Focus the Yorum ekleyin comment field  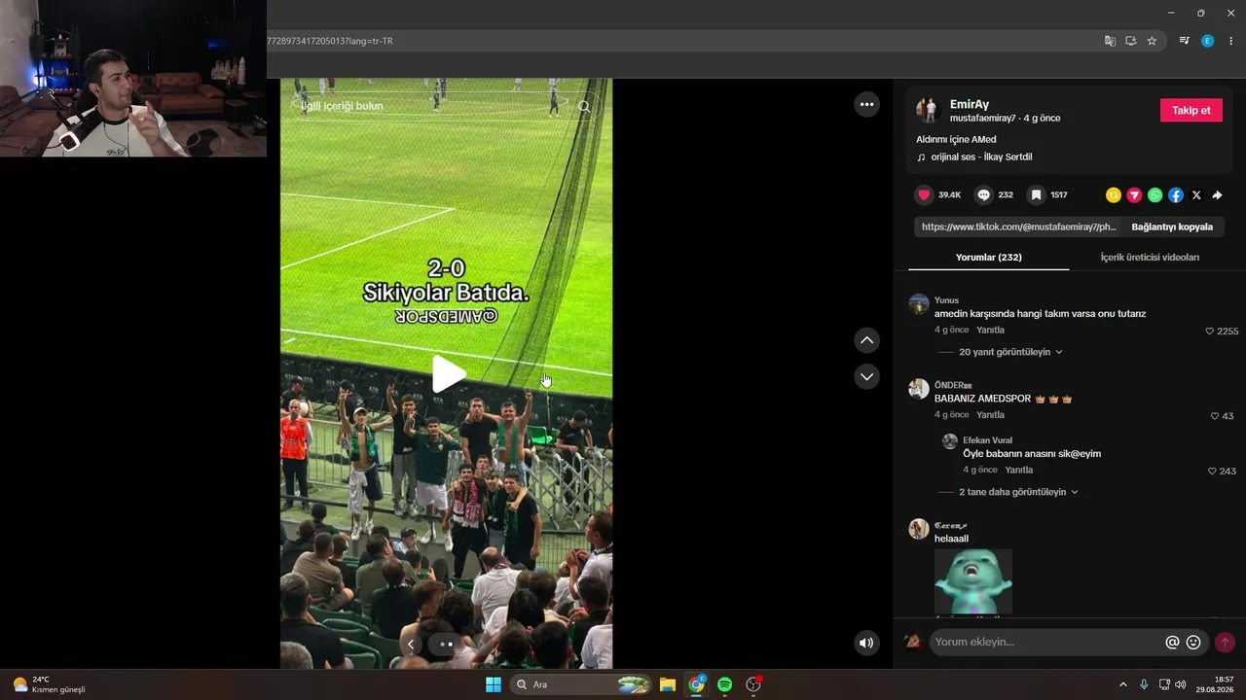click(x=1046, y=642)
